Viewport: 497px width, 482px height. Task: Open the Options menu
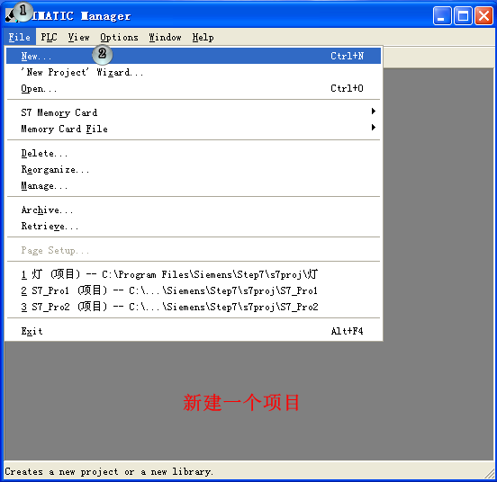(119, 37)
